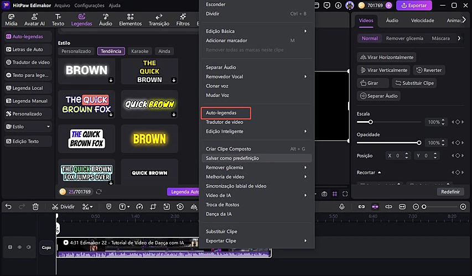Open the Mídia tab
Image resolution: width=472 pixels, height=276 pixels.
(x=11, y=20)
